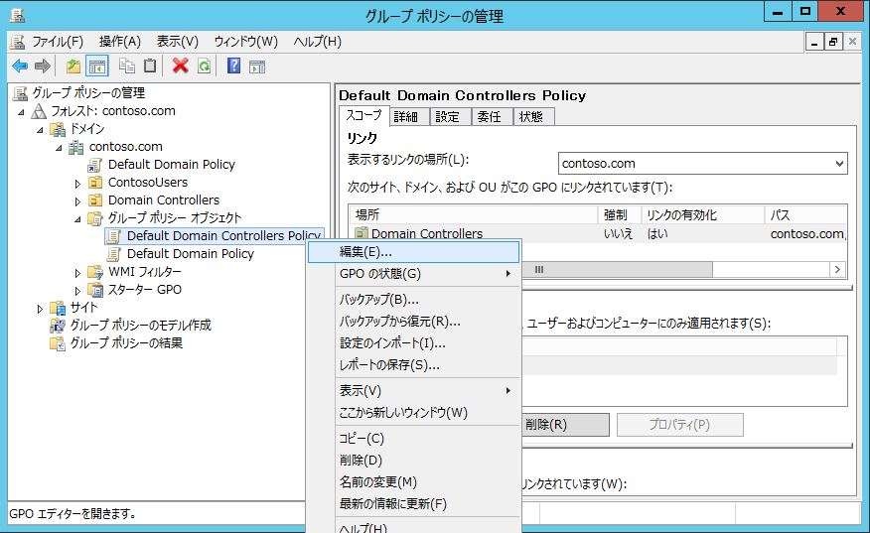Click the Back arrow toolbar icon
The image size is (870, 533).
(x=20, y=66)
